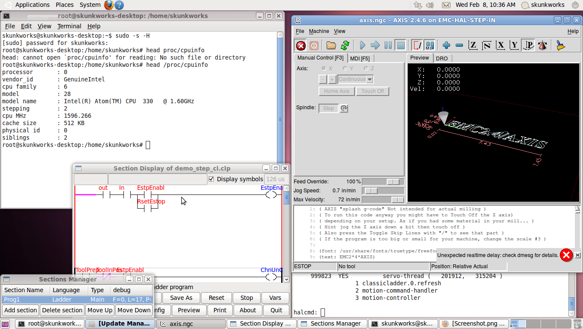Open the File menu in AXIS window
The height and width of the screenshot is (329, 583).
(300, 31)
